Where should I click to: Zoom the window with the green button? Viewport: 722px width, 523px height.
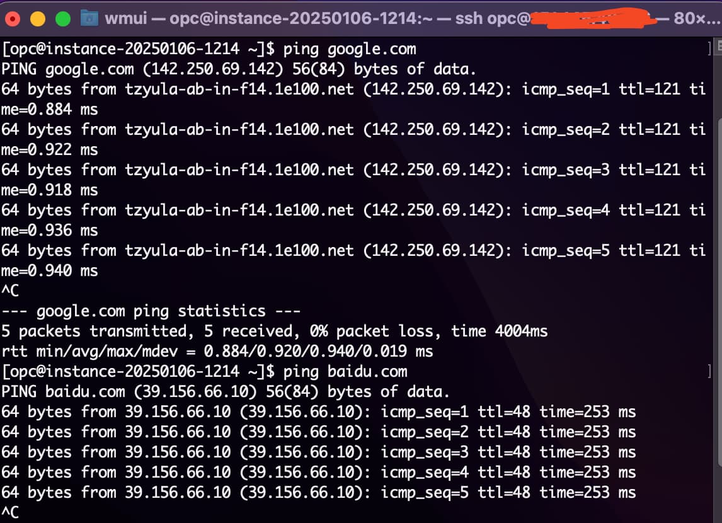(x=63, y=19)
